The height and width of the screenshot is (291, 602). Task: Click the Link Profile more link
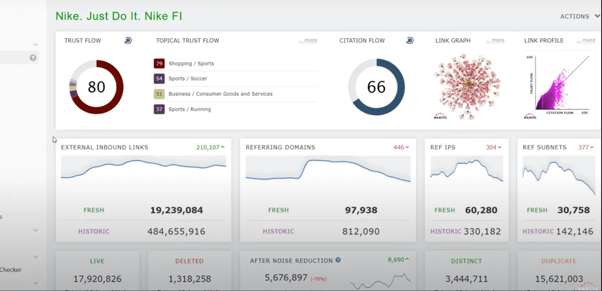586,40
